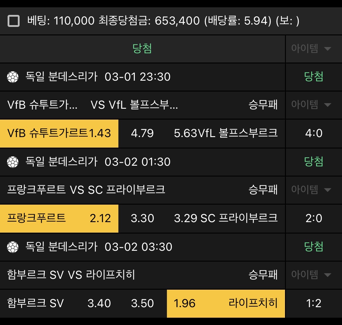Open the 아이템 dropdown in the header row
The image size is (342, 325).
tap(313, 49)
